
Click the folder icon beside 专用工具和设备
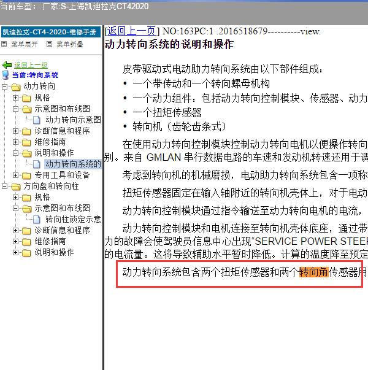click(x=26, y=175)
